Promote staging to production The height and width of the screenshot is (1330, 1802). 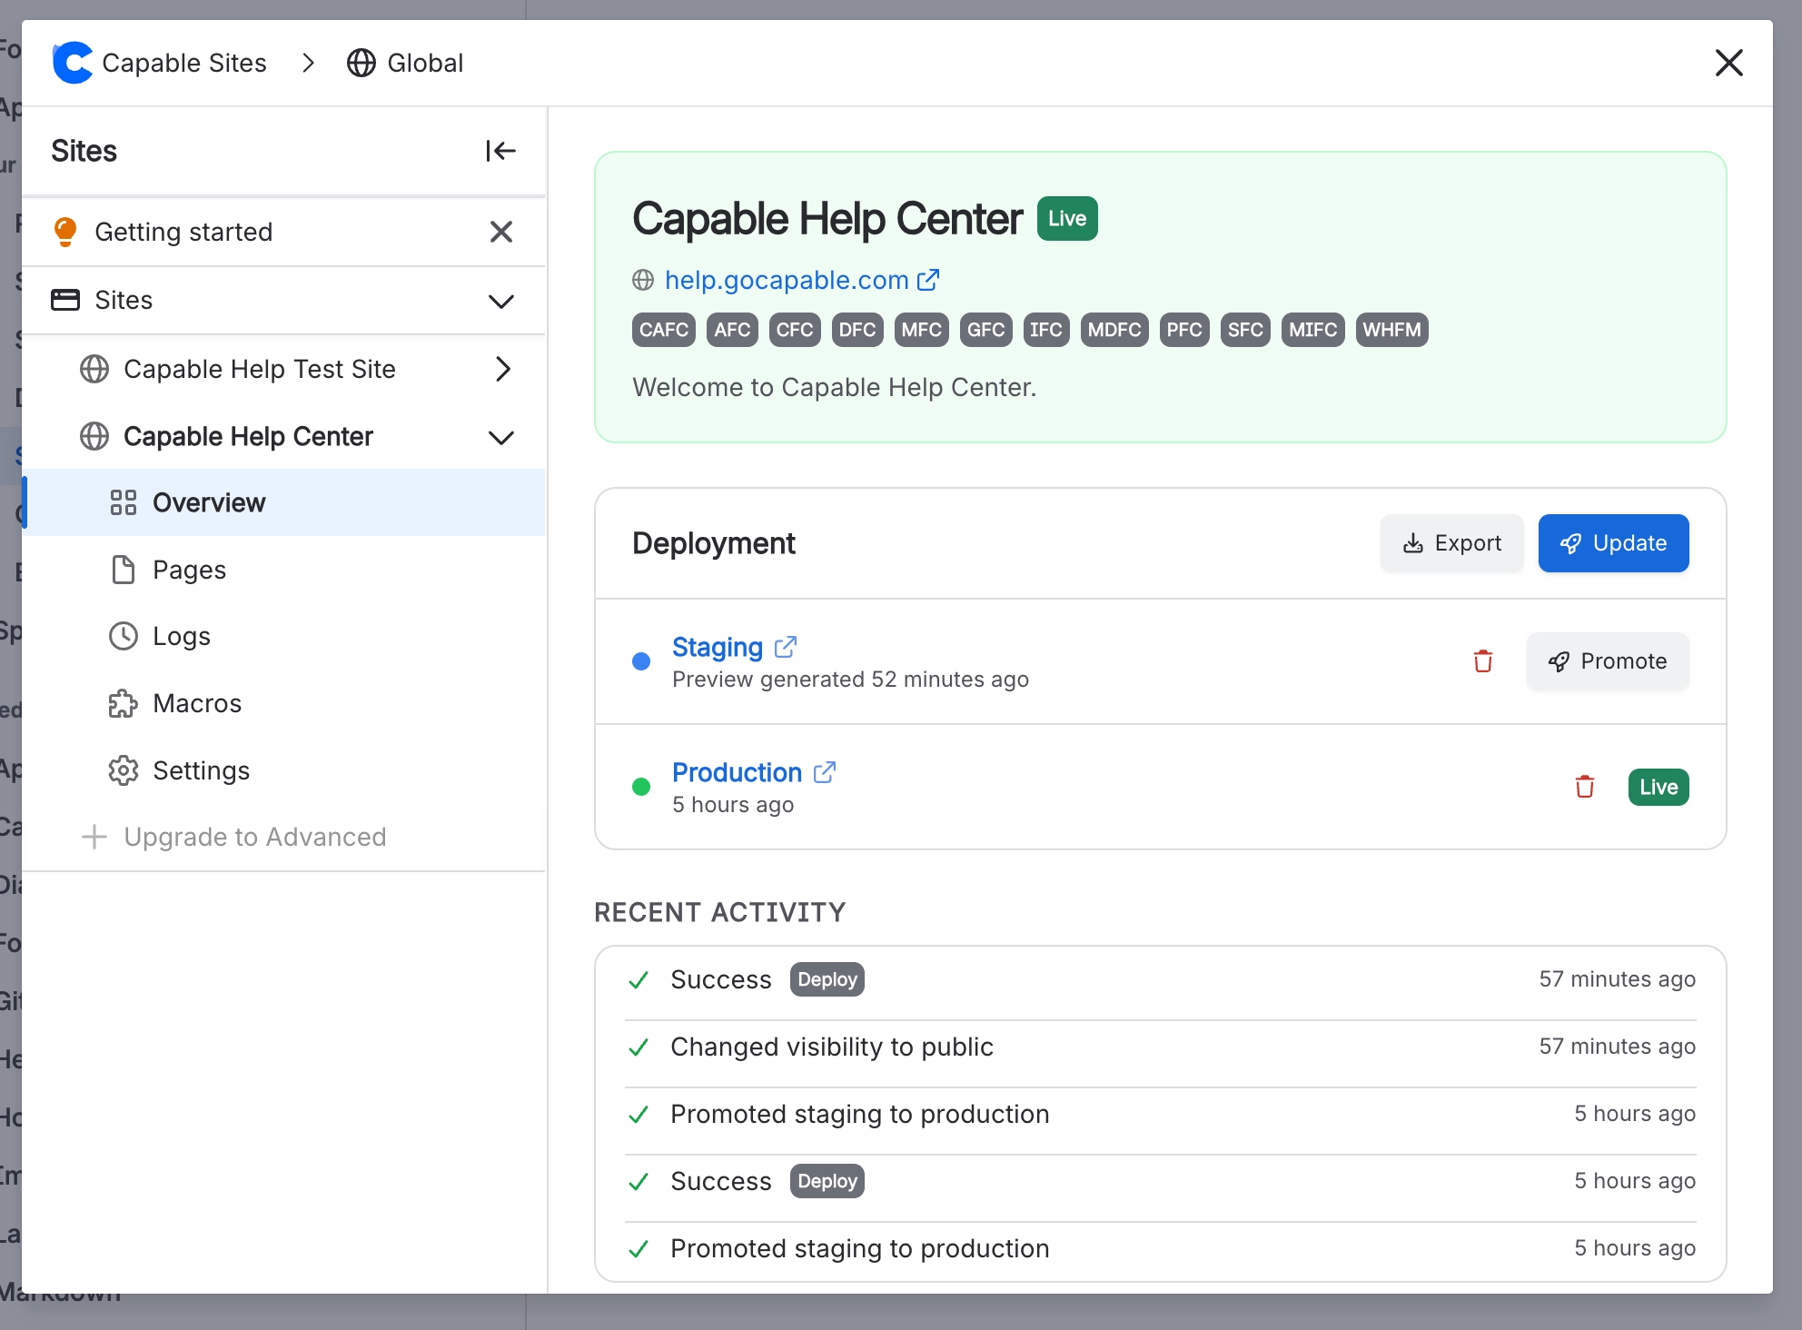click(x=1608, y=661)
